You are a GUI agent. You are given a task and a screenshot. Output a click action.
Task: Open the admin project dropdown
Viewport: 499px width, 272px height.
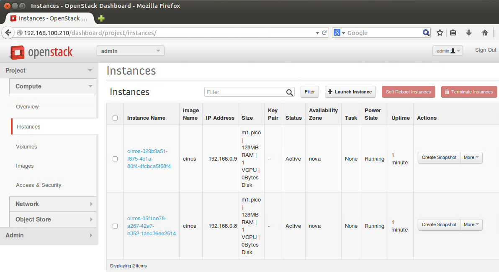point(130,50)
